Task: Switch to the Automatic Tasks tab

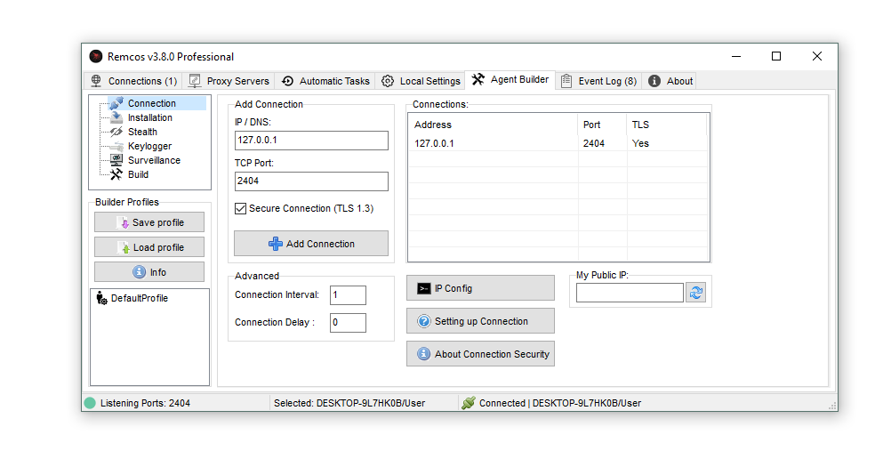Action: pyautogui.click(x=325, y=81)
